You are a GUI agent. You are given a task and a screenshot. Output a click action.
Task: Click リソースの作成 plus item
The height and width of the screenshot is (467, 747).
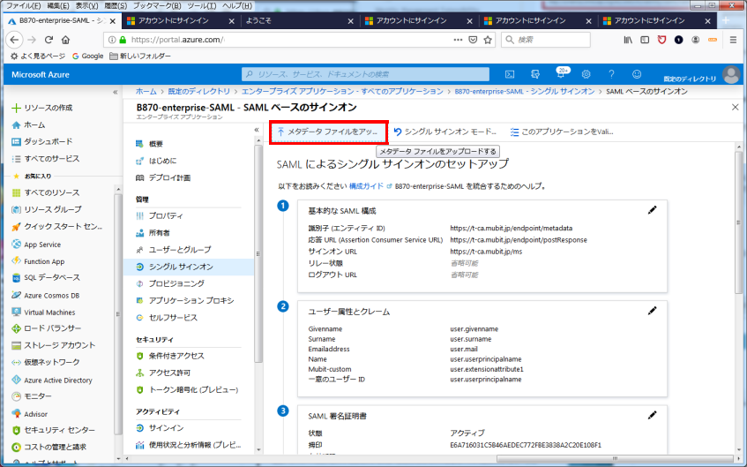coord(42,108)
